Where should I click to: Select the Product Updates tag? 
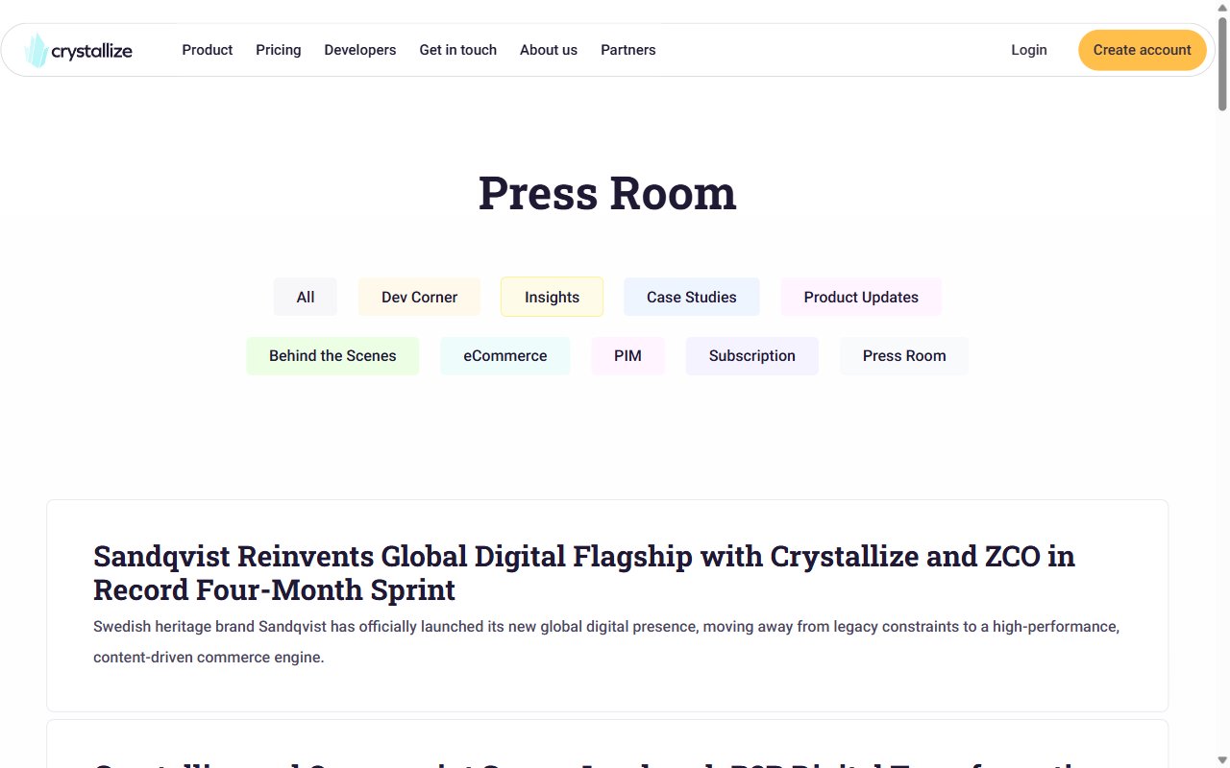[x=861, y=297]
